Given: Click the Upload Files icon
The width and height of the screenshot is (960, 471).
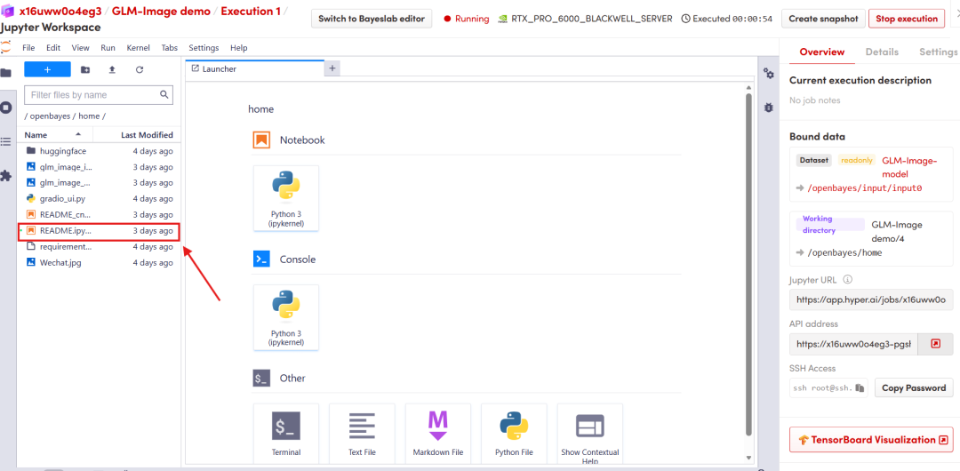Looking at the screenshot, I should point(112,69).
